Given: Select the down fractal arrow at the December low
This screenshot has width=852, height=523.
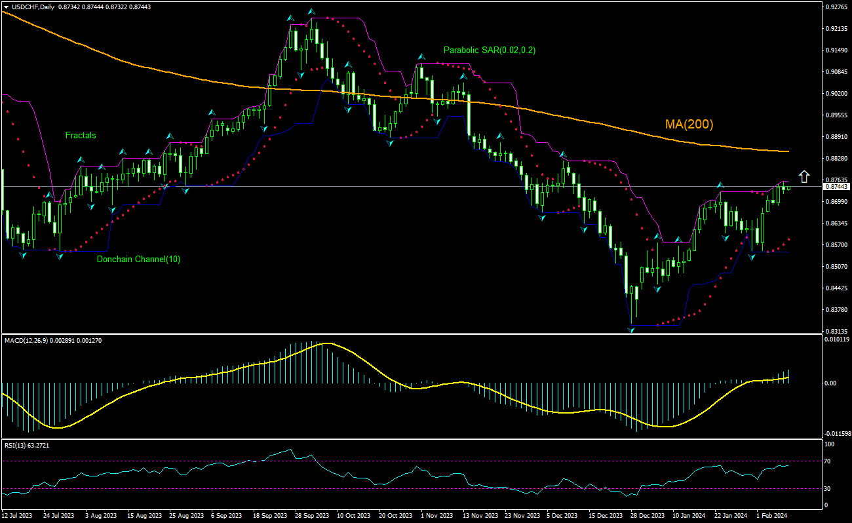Looking at the screenshot, I should coord(630,331).
